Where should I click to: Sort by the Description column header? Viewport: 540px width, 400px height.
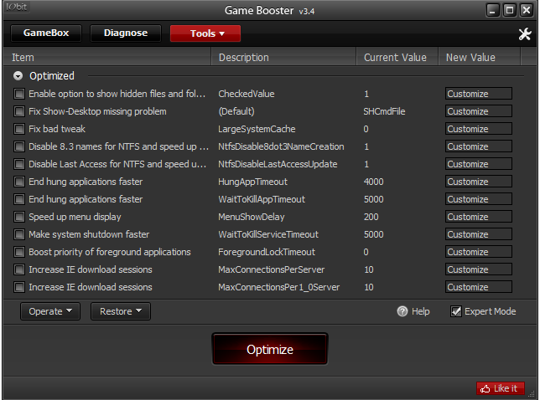click(x=283, y=57)
